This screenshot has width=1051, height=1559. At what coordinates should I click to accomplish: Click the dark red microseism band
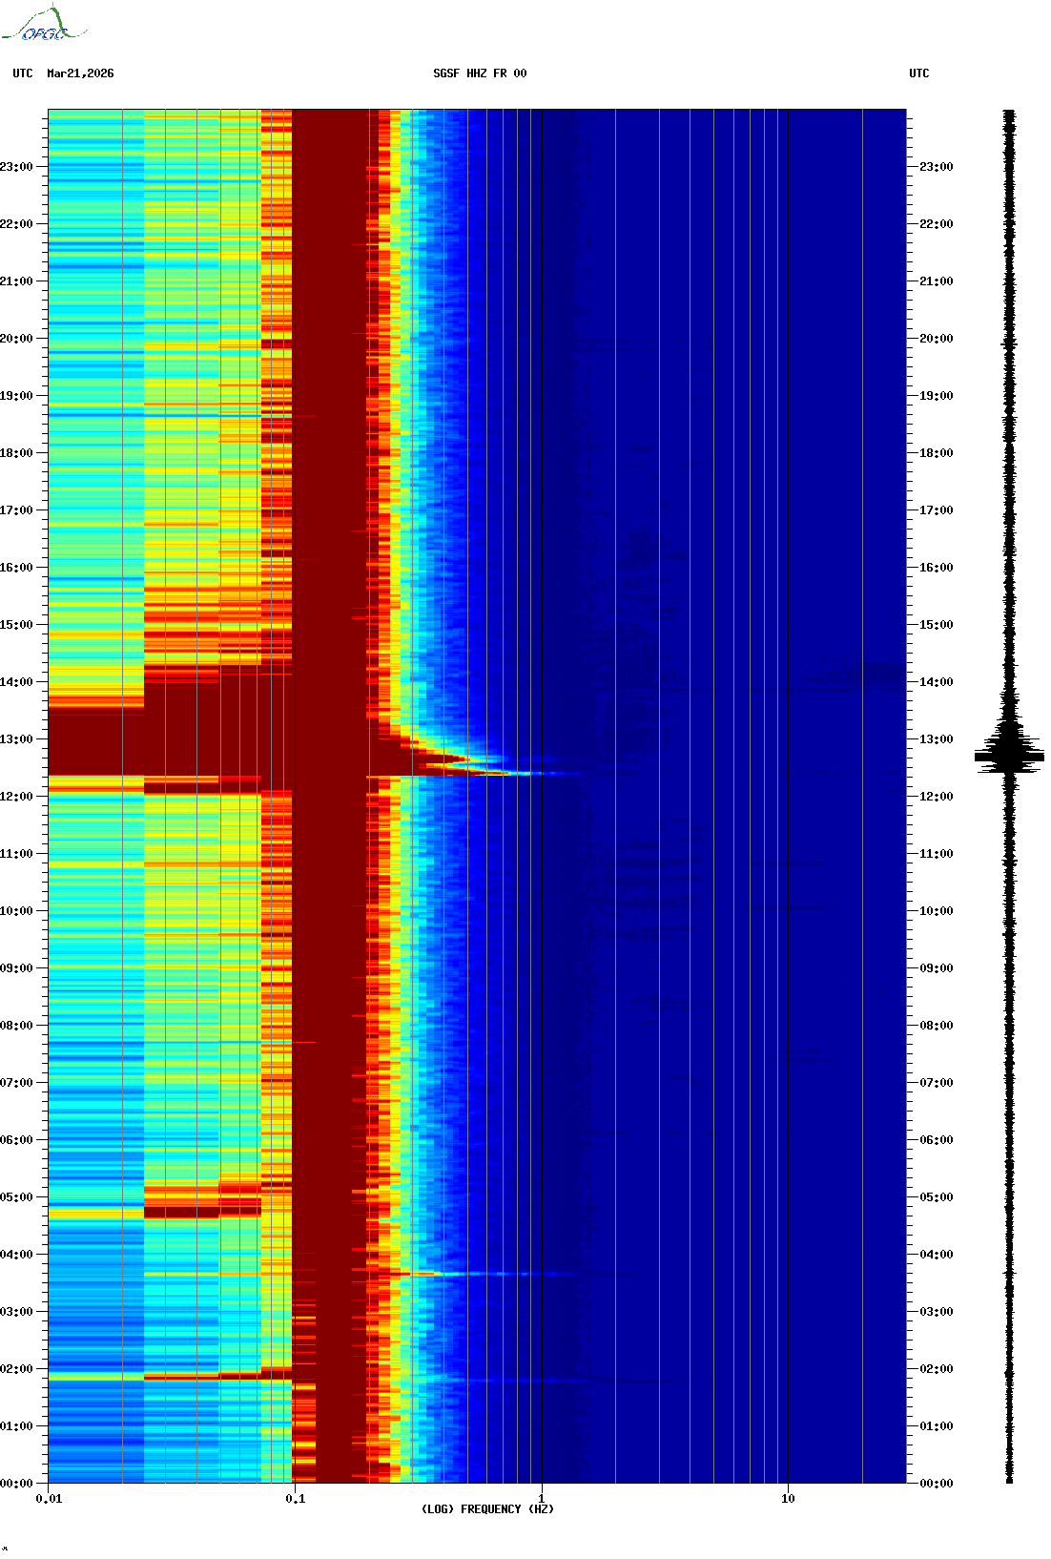(331, 796)
